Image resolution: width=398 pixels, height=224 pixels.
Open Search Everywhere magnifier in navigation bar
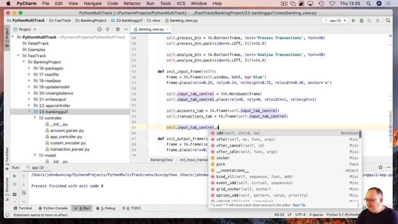click(x=388, y=21)
